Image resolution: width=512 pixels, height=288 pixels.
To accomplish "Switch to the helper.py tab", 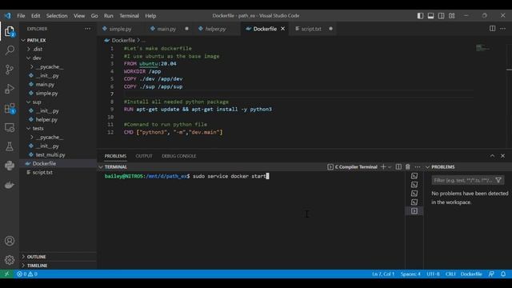I will [215, 29].
